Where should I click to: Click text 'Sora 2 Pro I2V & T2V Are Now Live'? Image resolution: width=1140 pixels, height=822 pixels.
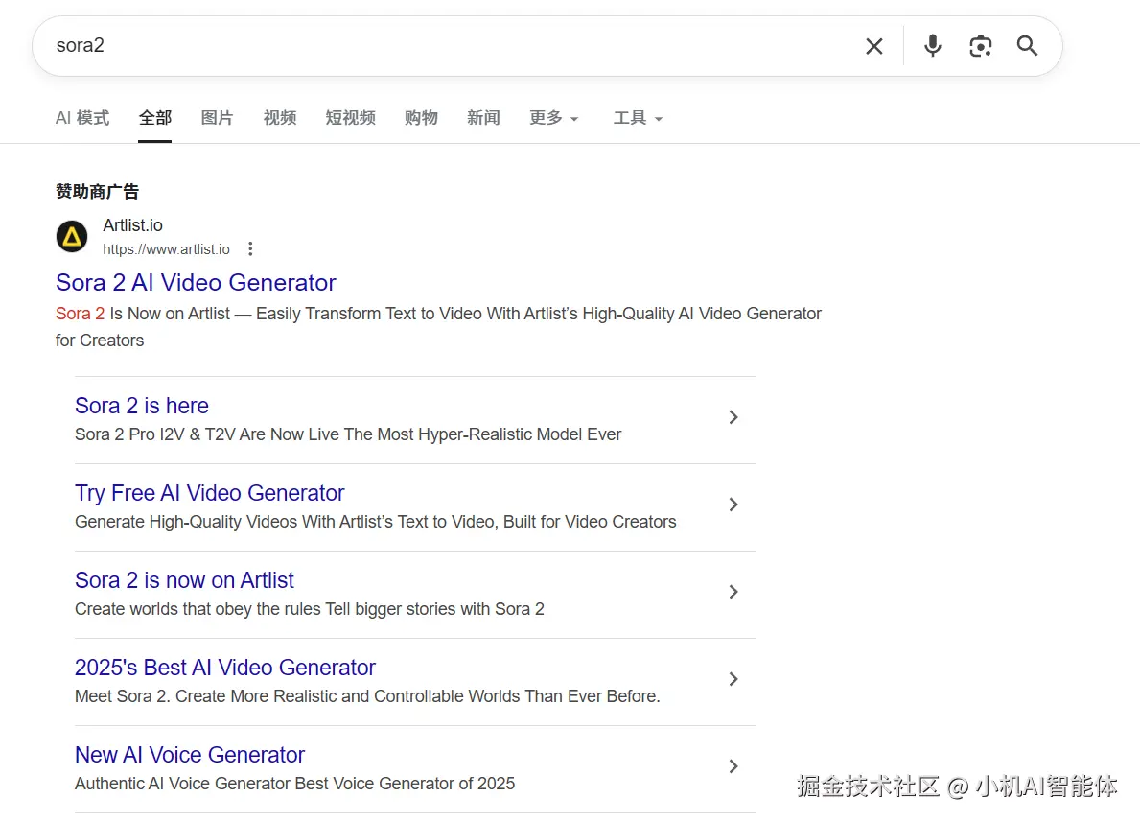coord(206,434)
